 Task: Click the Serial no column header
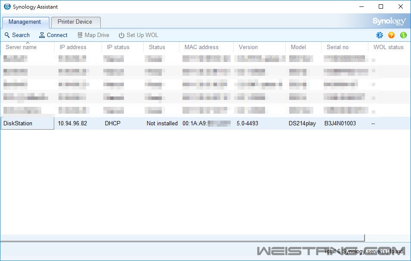(x=337, y=47)
